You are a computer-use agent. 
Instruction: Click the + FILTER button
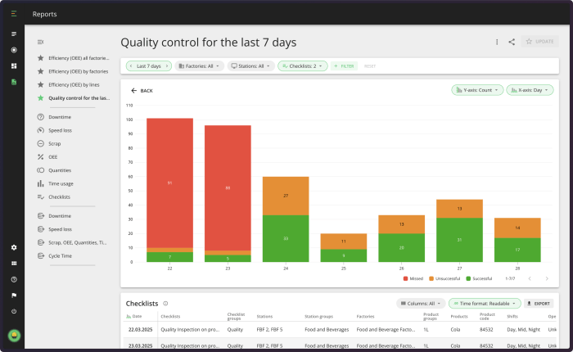(x=344, y=66)
